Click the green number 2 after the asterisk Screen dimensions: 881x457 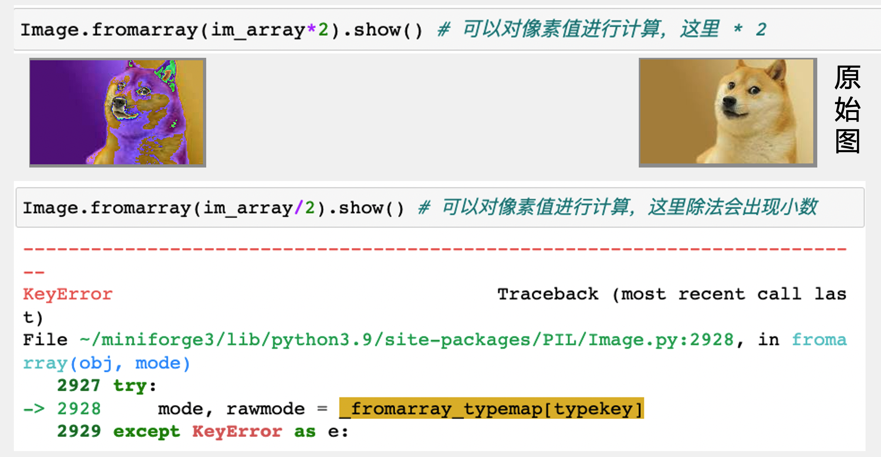(x=323, y=30)
